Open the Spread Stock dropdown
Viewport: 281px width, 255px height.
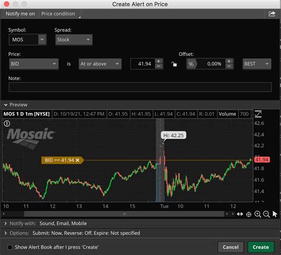[x=74, y=40]
